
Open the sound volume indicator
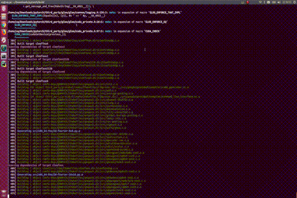279,2
